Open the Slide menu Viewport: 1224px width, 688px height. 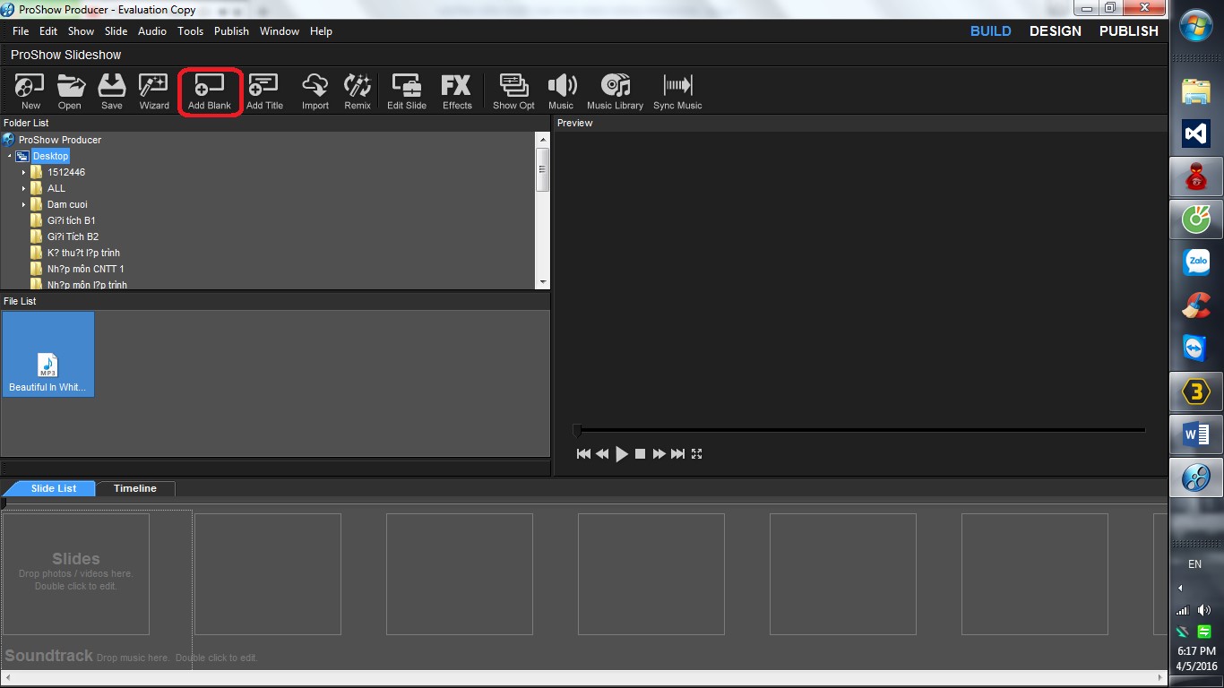[x=116, y=31]
